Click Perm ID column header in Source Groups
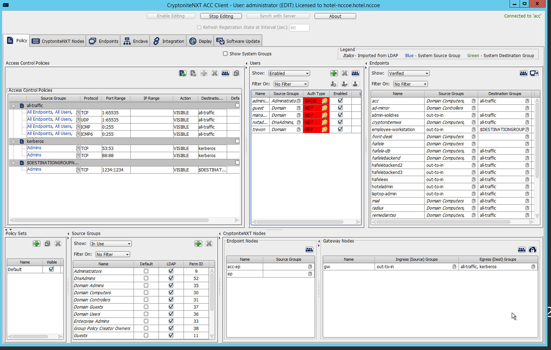Screen dimensions: 551x350 196,264
